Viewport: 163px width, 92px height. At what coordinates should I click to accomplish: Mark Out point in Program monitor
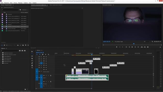click(x=123, y=47)
